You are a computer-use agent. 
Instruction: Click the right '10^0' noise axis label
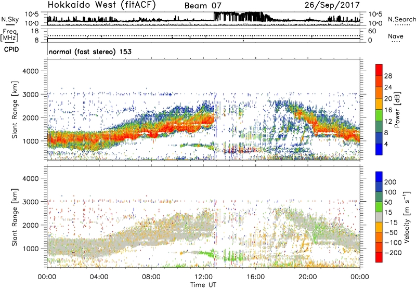[375, 23]
